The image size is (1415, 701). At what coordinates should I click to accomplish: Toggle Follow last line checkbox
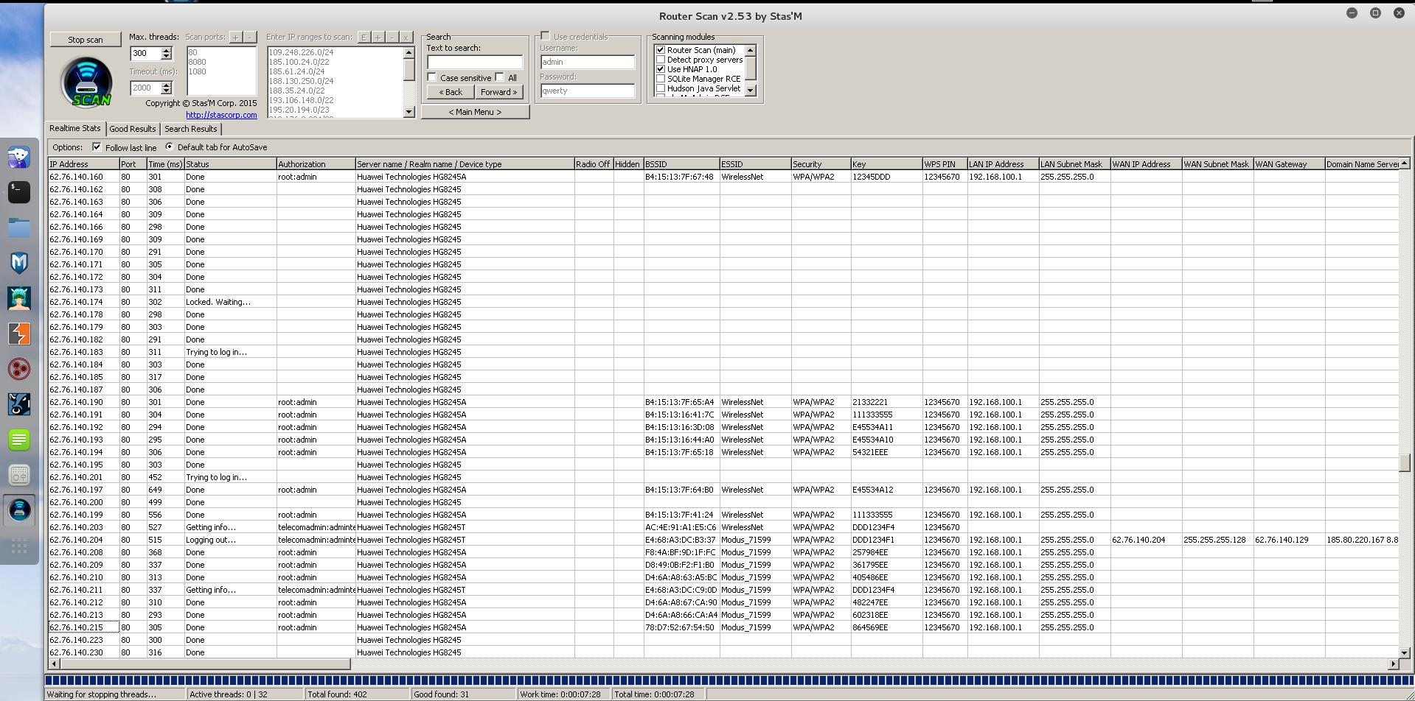(97, 147)
